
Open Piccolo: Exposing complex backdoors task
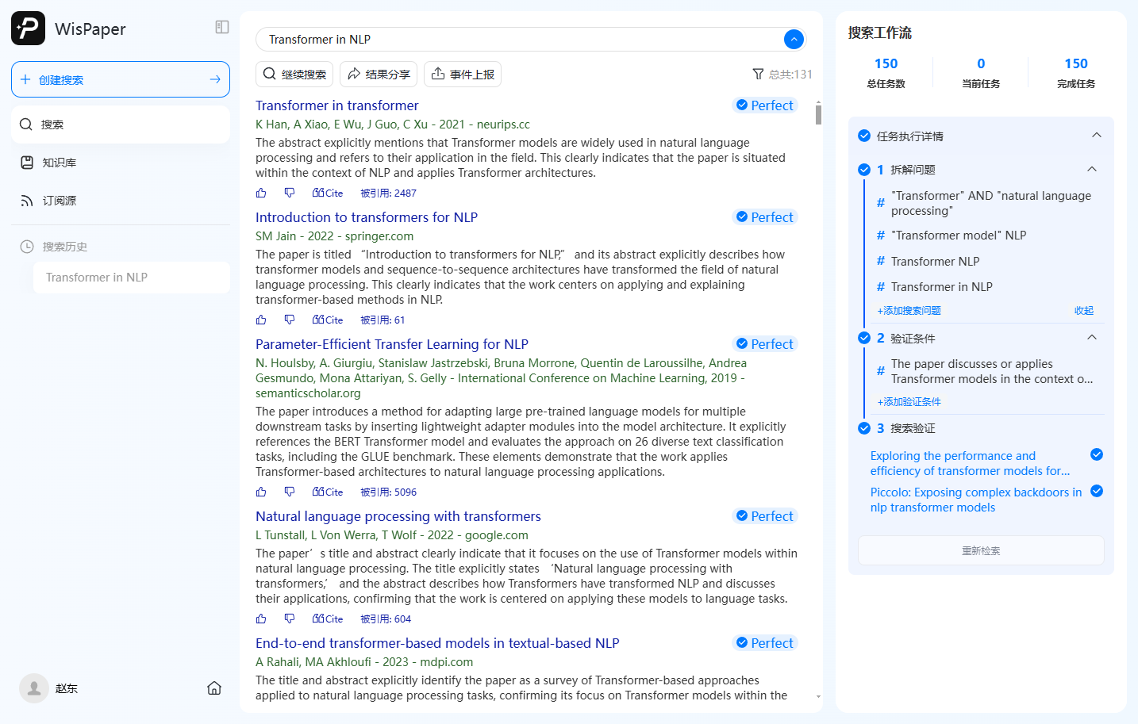(x=976, y=500)
